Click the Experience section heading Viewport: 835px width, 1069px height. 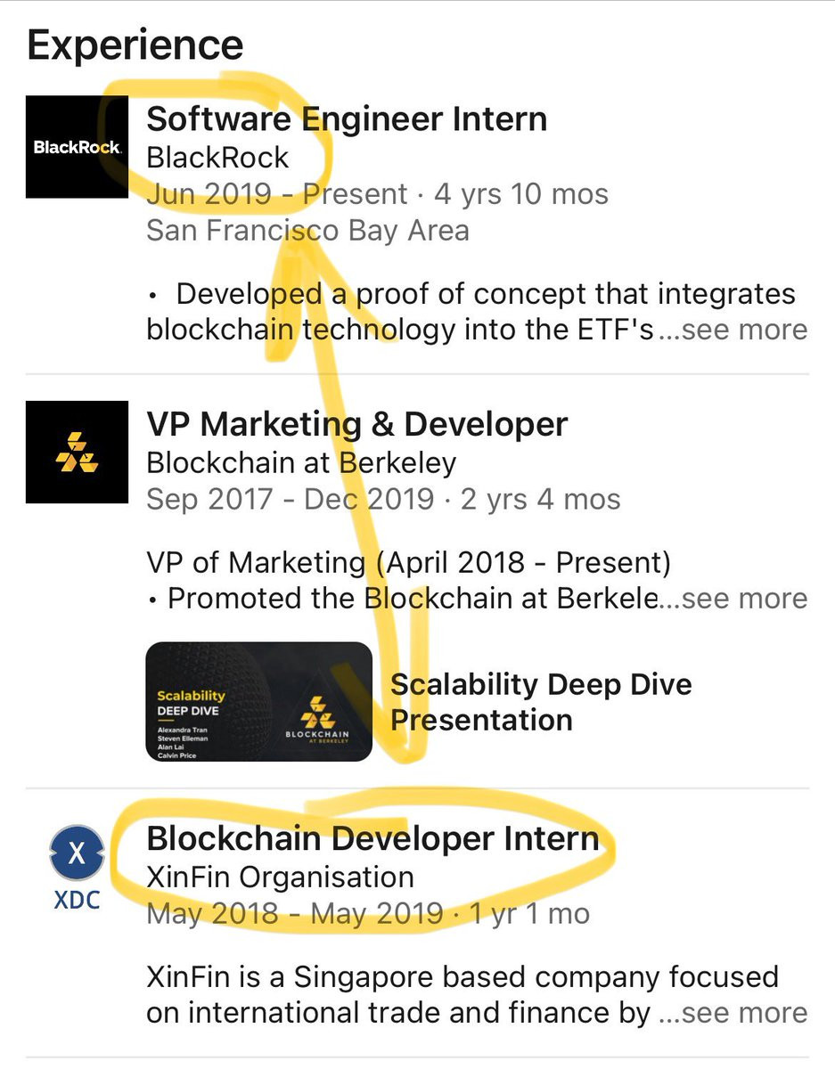[135, 45]
